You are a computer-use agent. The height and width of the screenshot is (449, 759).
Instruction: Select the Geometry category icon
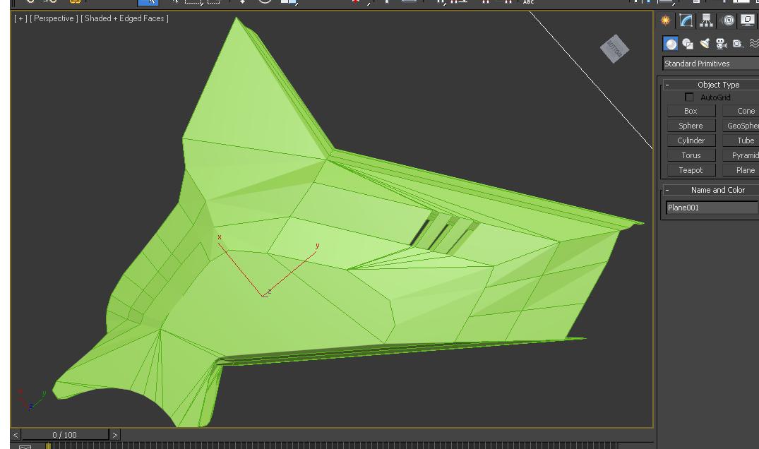[x=671, y=44]
